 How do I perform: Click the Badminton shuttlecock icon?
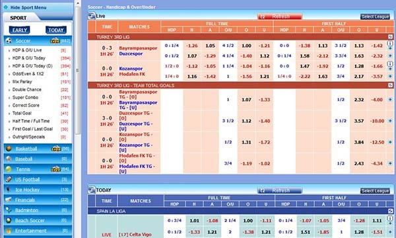9,210
